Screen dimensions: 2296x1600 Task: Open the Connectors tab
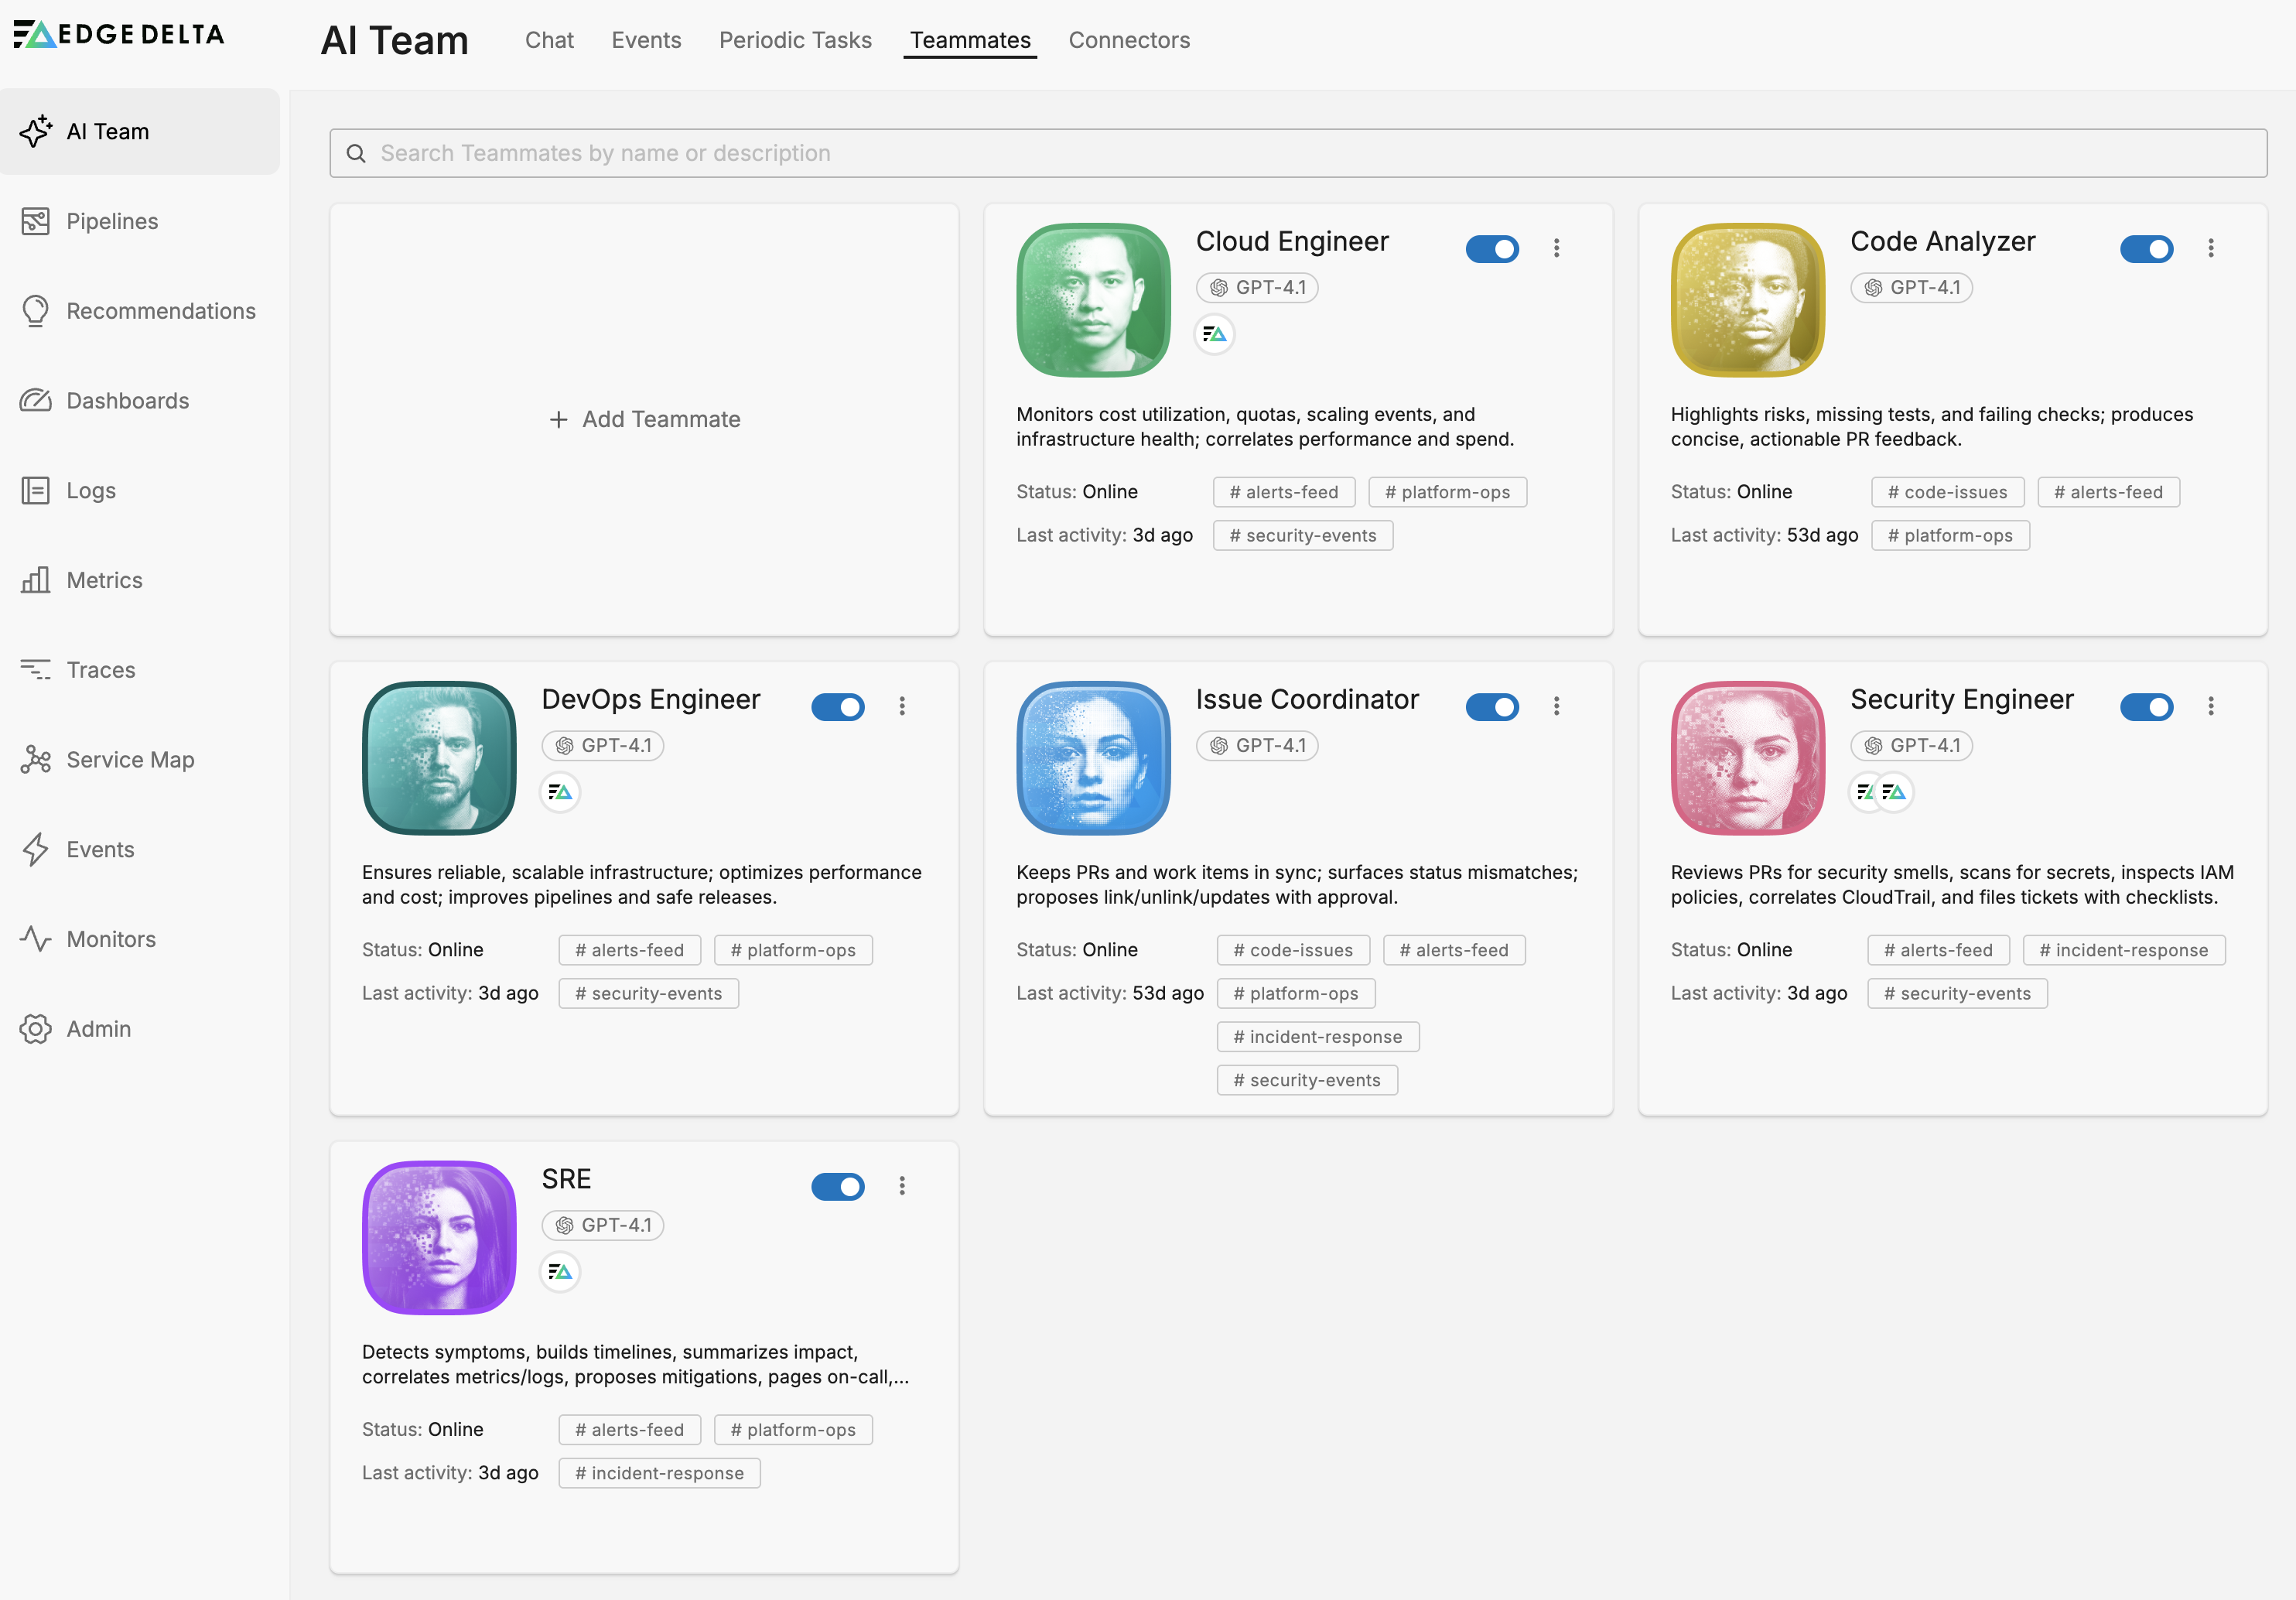pos(1129,40)
